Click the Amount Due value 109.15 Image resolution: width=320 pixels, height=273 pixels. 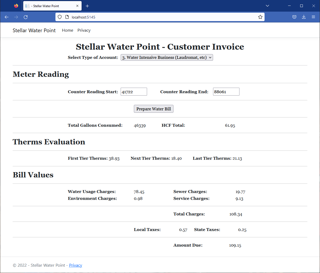click(235, 245)
